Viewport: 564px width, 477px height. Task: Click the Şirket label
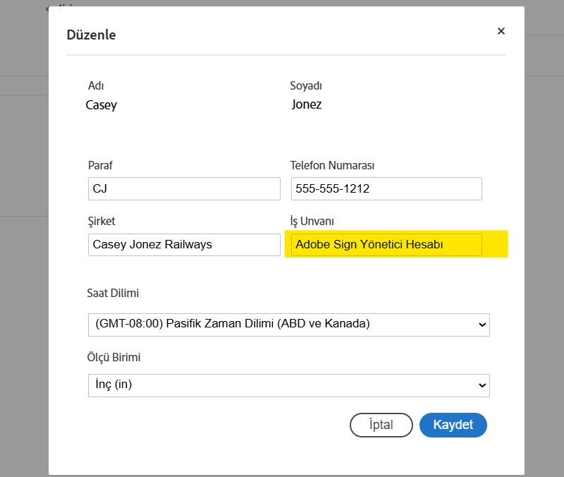(x=102, y=221)
